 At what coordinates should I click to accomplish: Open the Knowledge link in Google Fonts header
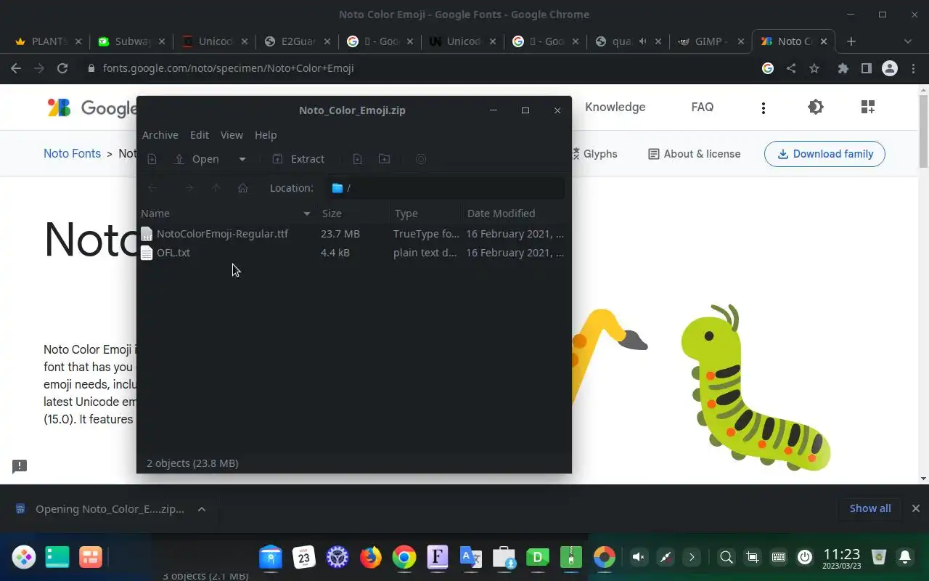pos(615,107)
